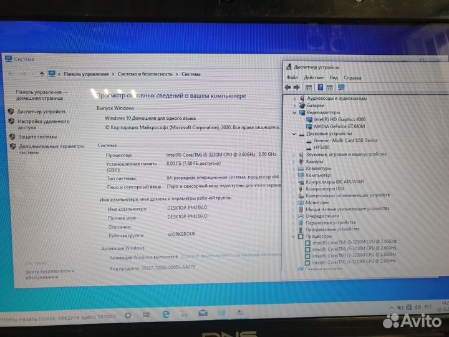Viewport: 449px width, 337px height.
Task: Click the blue help icon in Device Manager toolbar
Action: [321, 87]
